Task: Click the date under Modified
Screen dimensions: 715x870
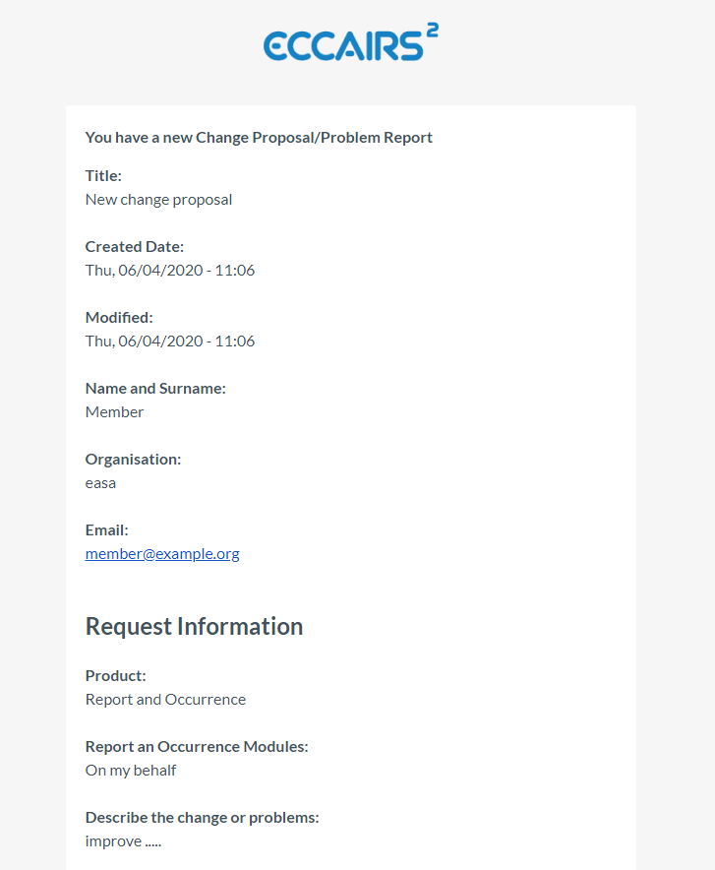Action: (170, 342)
